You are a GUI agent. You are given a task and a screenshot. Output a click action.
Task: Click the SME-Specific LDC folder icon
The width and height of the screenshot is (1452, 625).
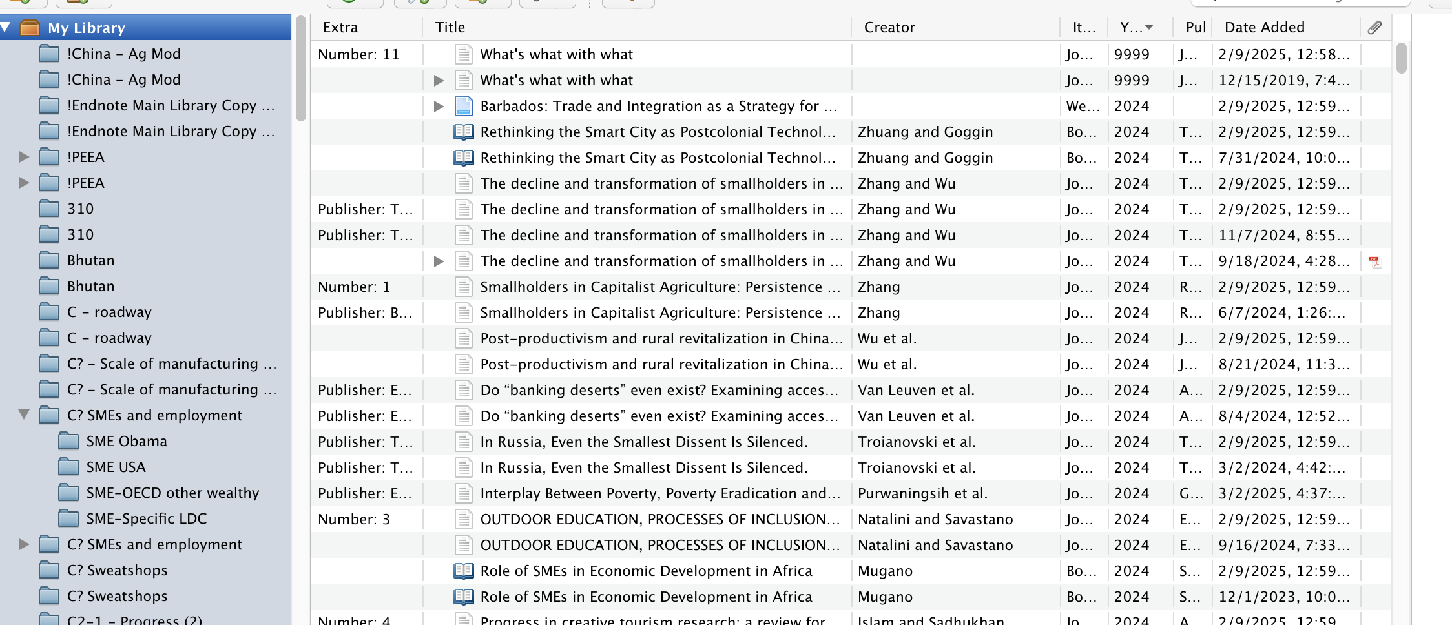[68, 518]
